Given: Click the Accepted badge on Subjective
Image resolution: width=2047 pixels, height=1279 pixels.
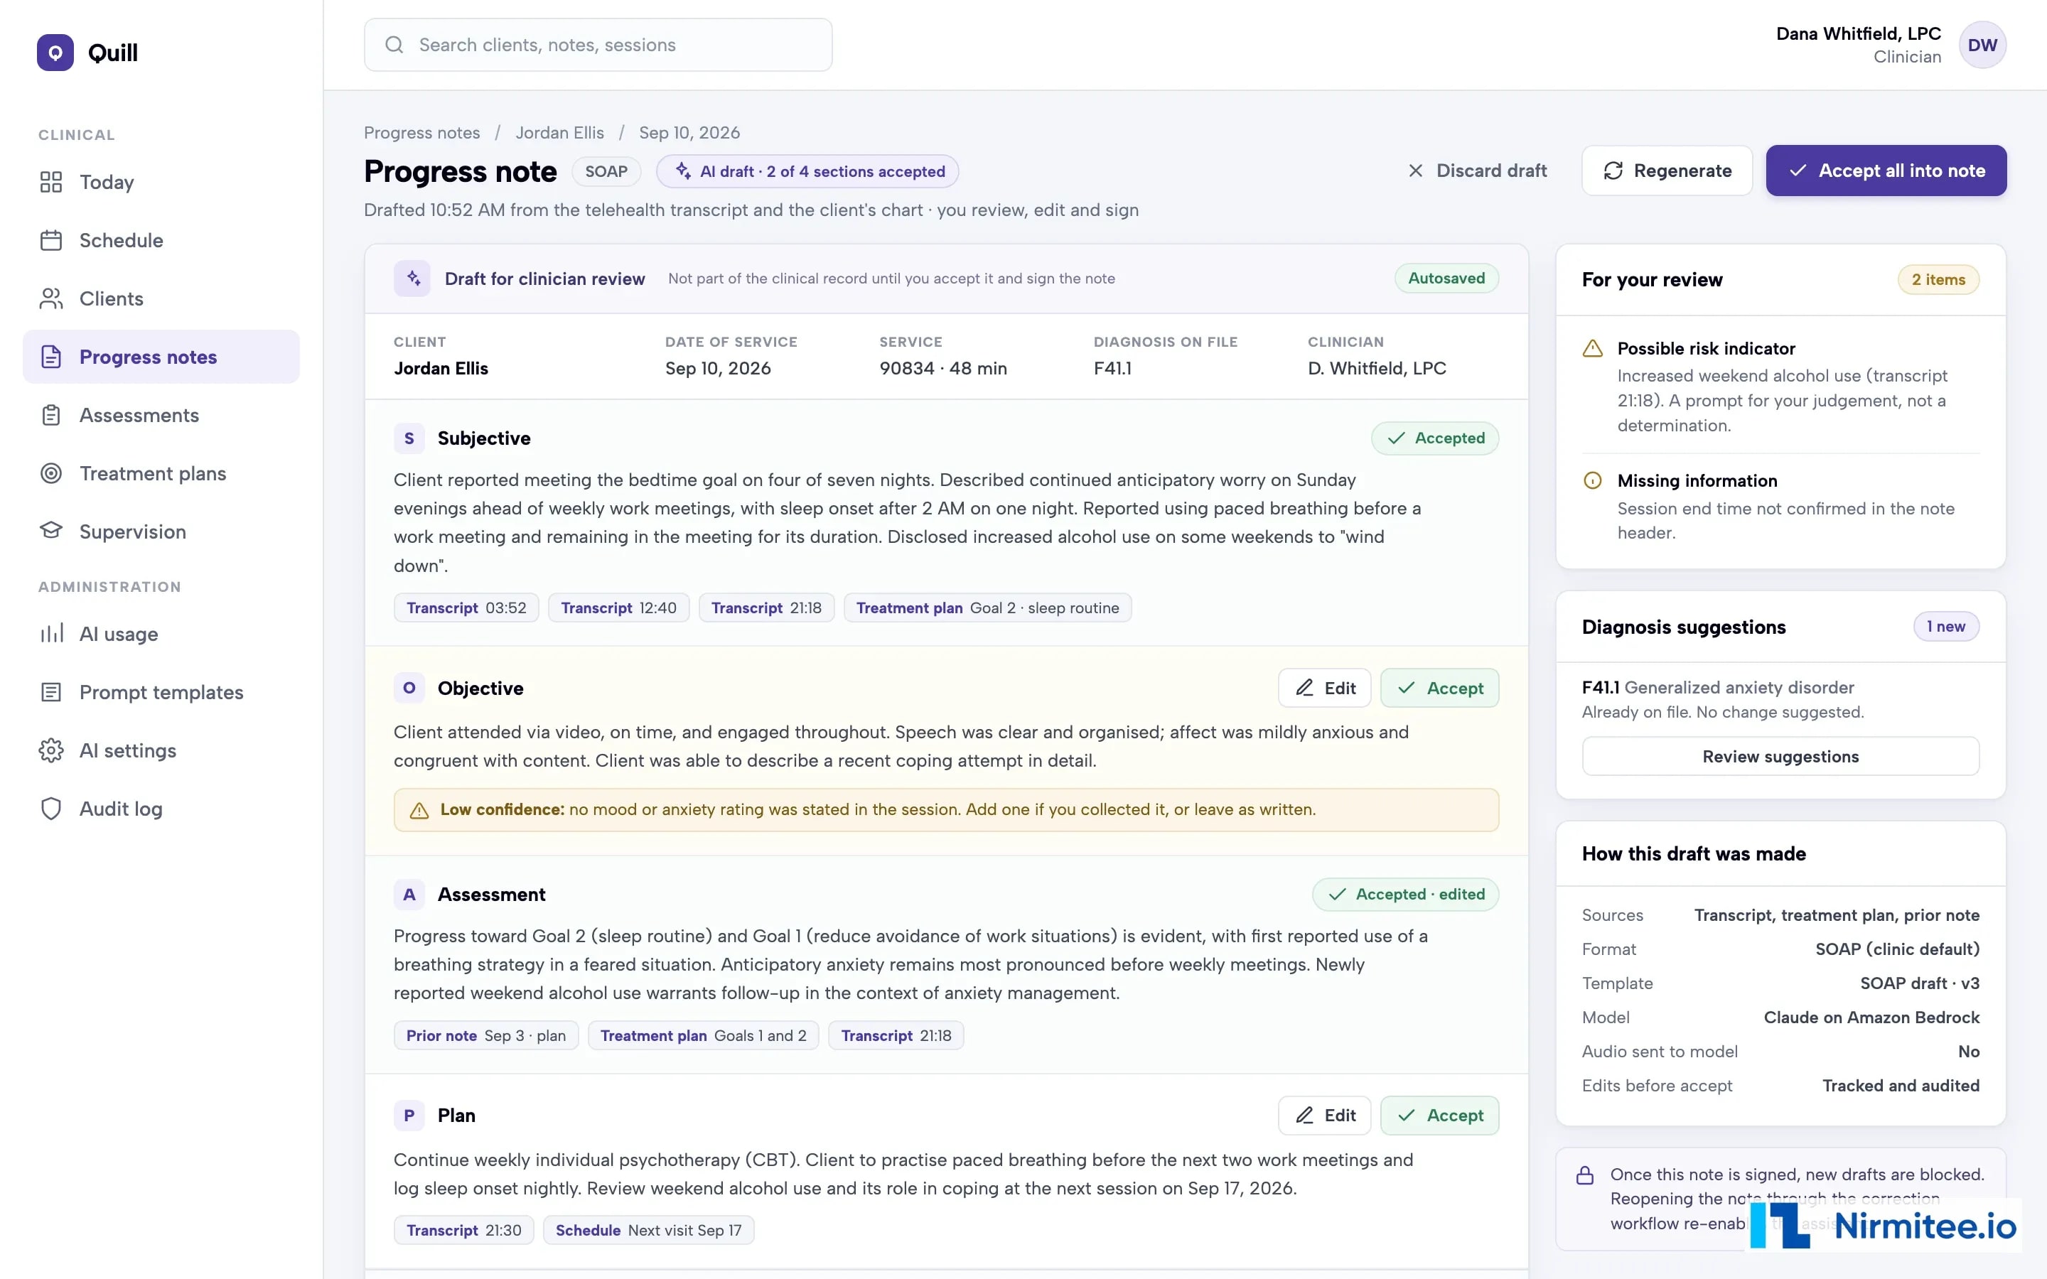Looking at the screenshot, I should 1436,438.
